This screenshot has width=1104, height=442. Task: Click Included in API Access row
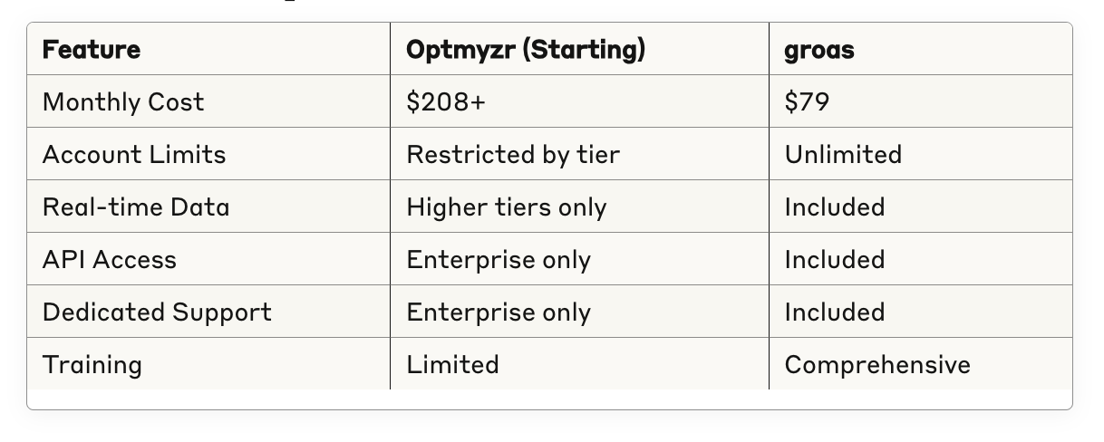pyautogui.click(x=835, y=259)
